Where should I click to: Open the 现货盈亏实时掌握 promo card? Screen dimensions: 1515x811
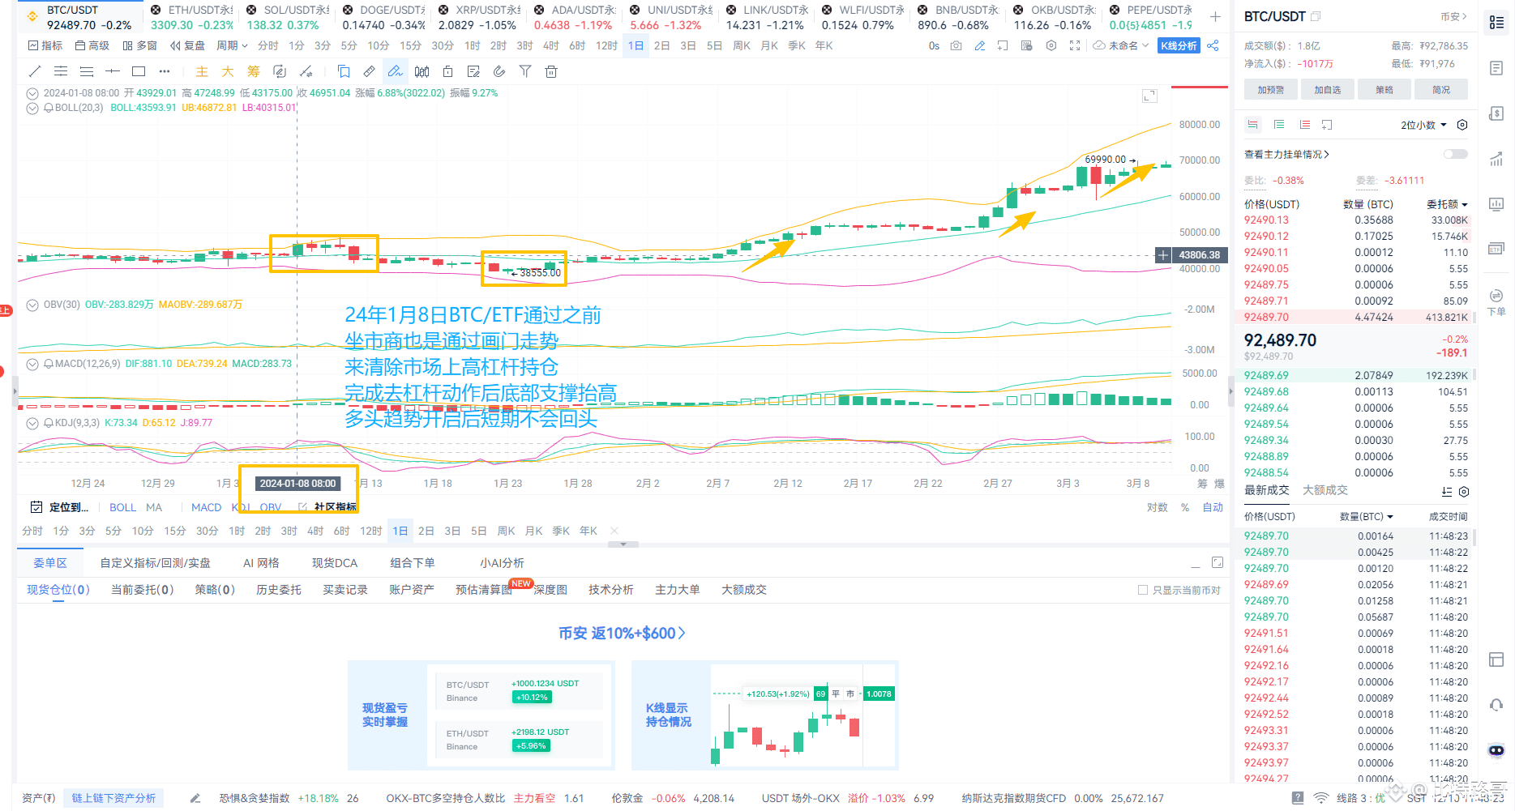481,715
